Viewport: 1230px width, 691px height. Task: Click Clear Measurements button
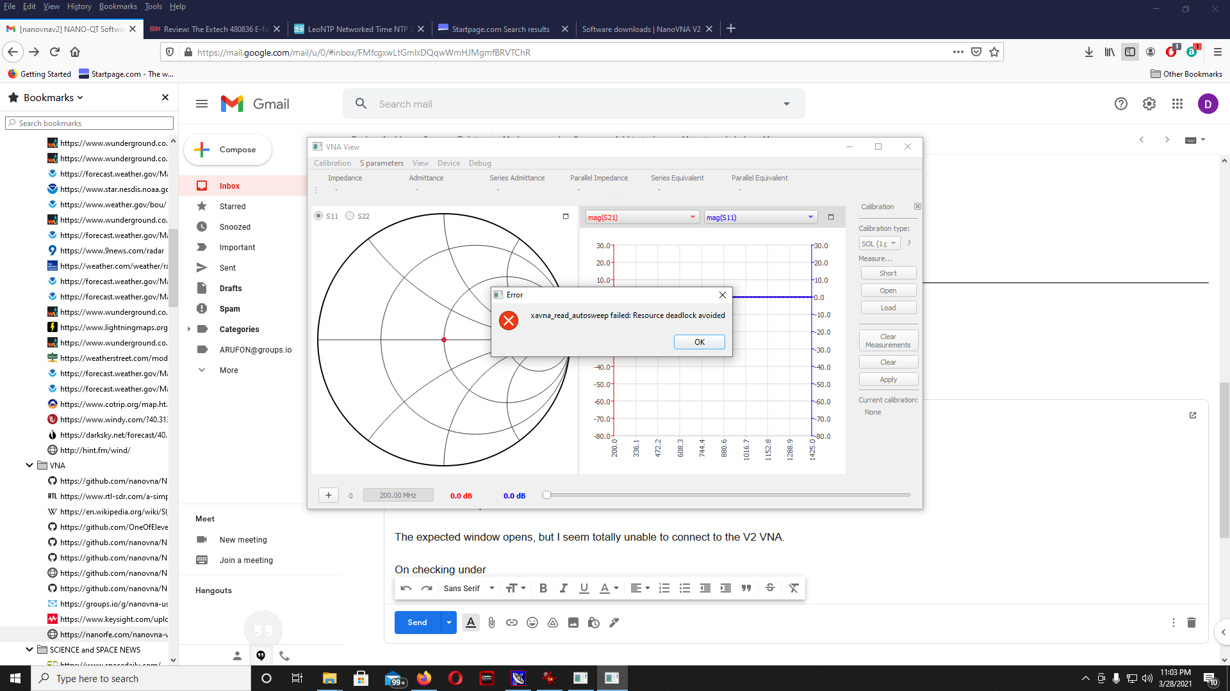point(888,340)
